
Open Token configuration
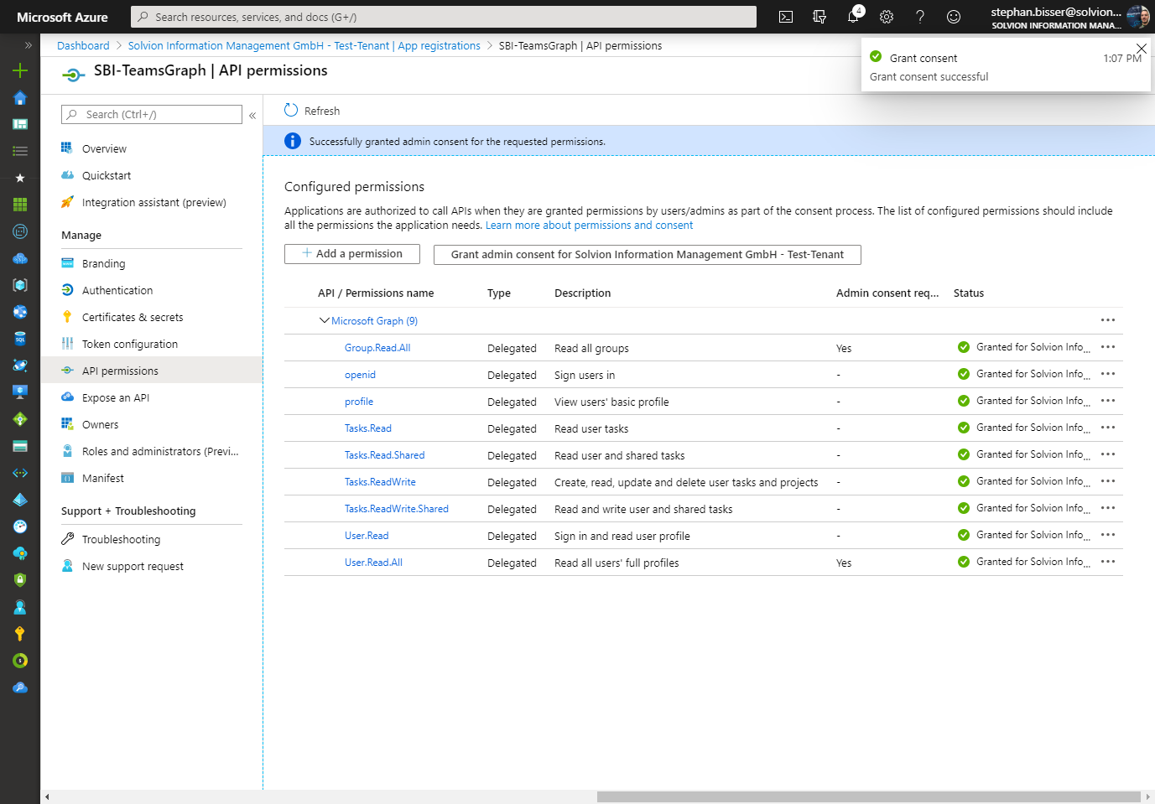[130, 345]
